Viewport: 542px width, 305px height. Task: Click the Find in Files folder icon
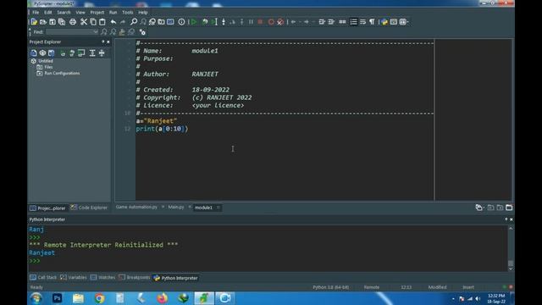click(x=161, y=22)
